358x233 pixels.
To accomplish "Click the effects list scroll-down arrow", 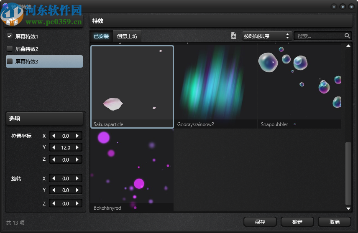I will pyautogui.click(x=348, y=209).
